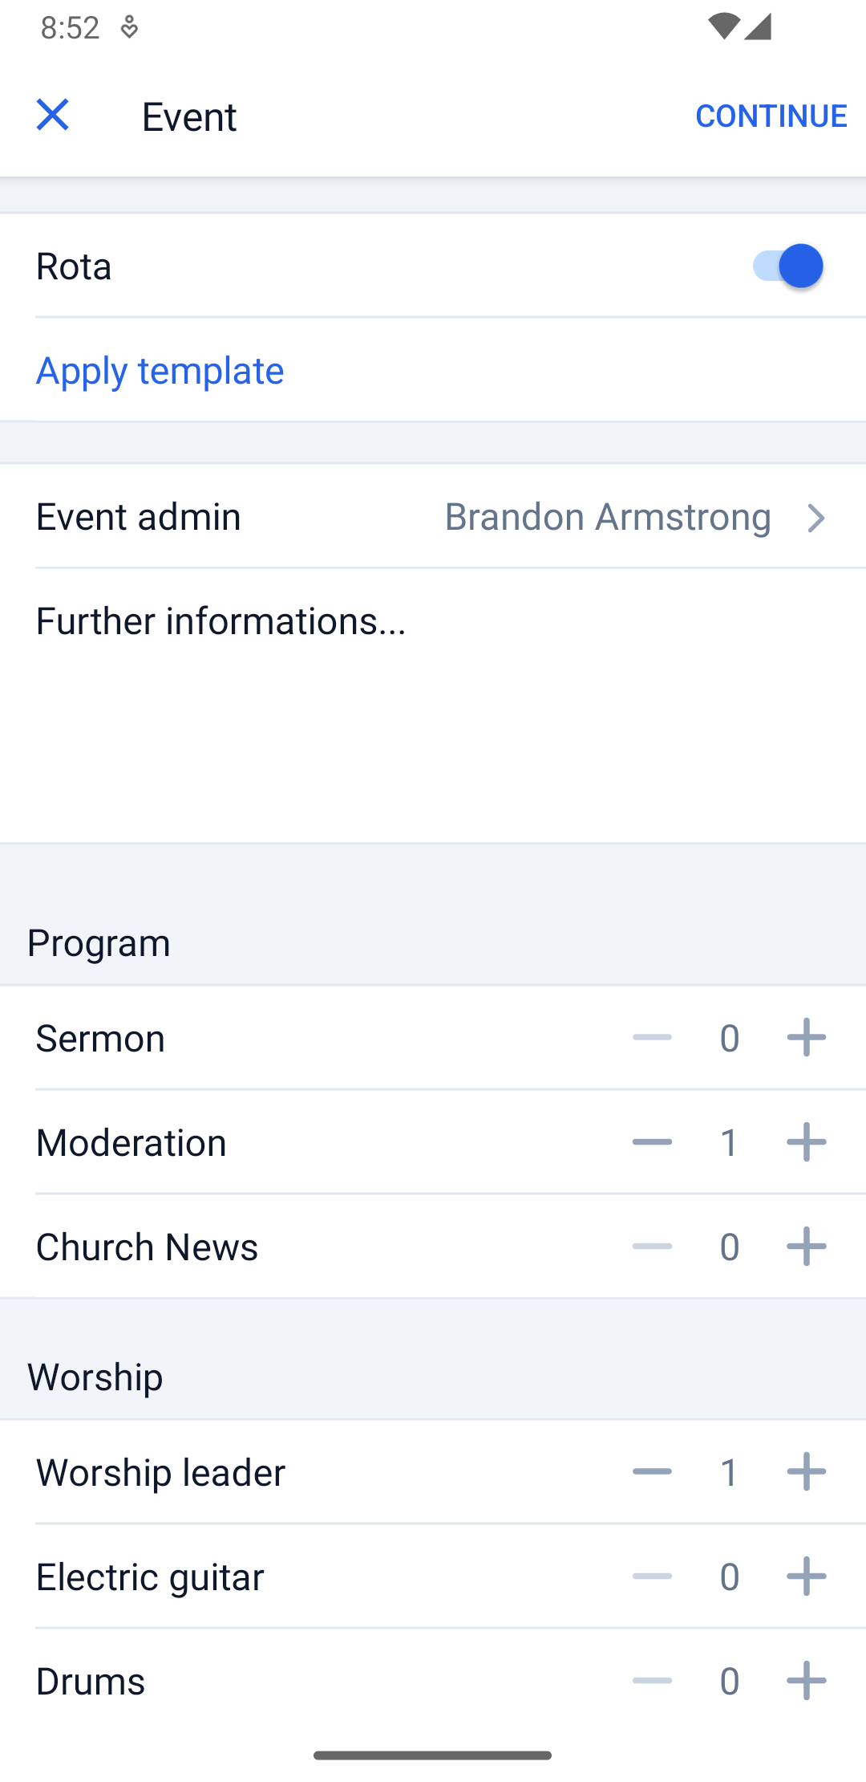The width and height of the screenshot is (866, 1782).
Task: Select Brandon Armstrong as event admin value
Action: click(x=608, y=516)
